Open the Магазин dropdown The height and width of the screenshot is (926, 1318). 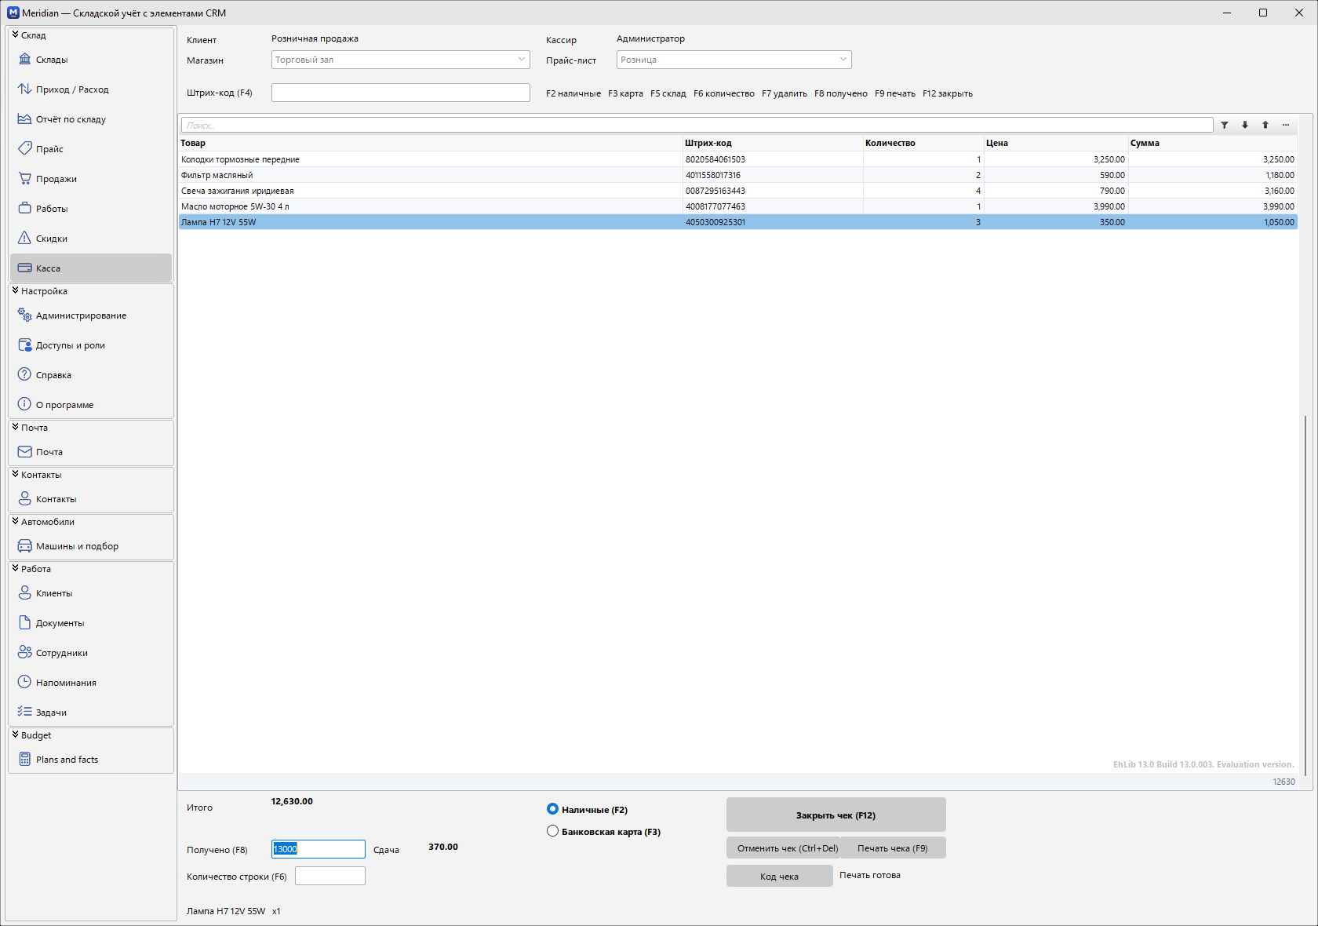(x=401, y=60)
